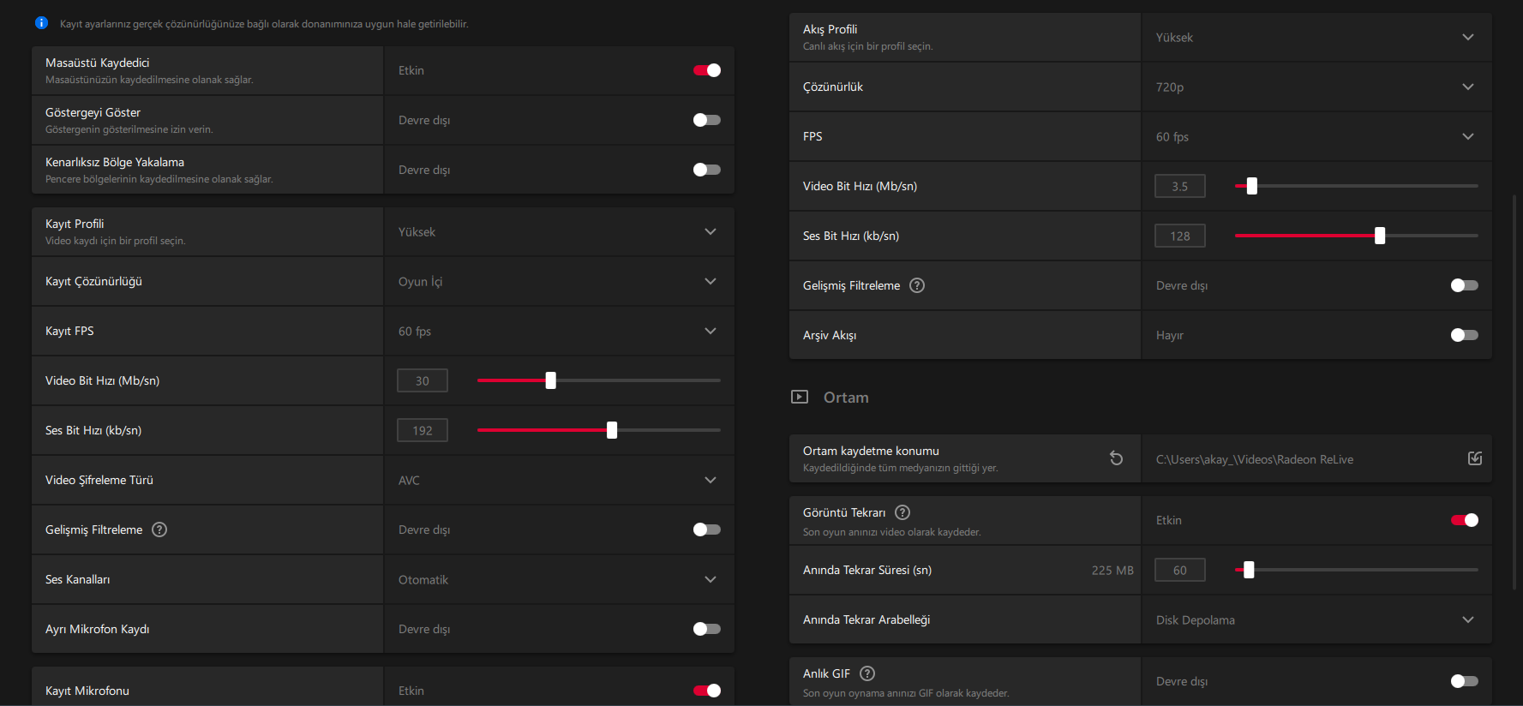Enable the Arşiv Akışı toggle
1523x706 pixels.
(1465, 335)
